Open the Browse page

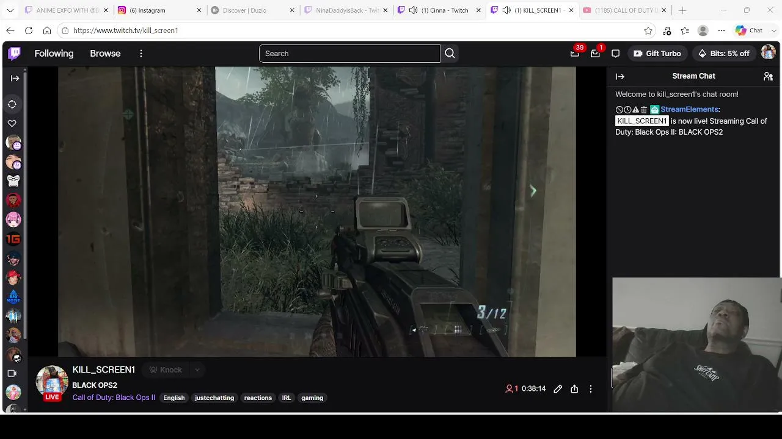coord(105,54)
